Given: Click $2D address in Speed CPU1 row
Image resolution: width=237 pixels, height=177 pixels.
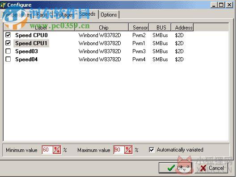Looking at the screenshot, I should 179,43.
